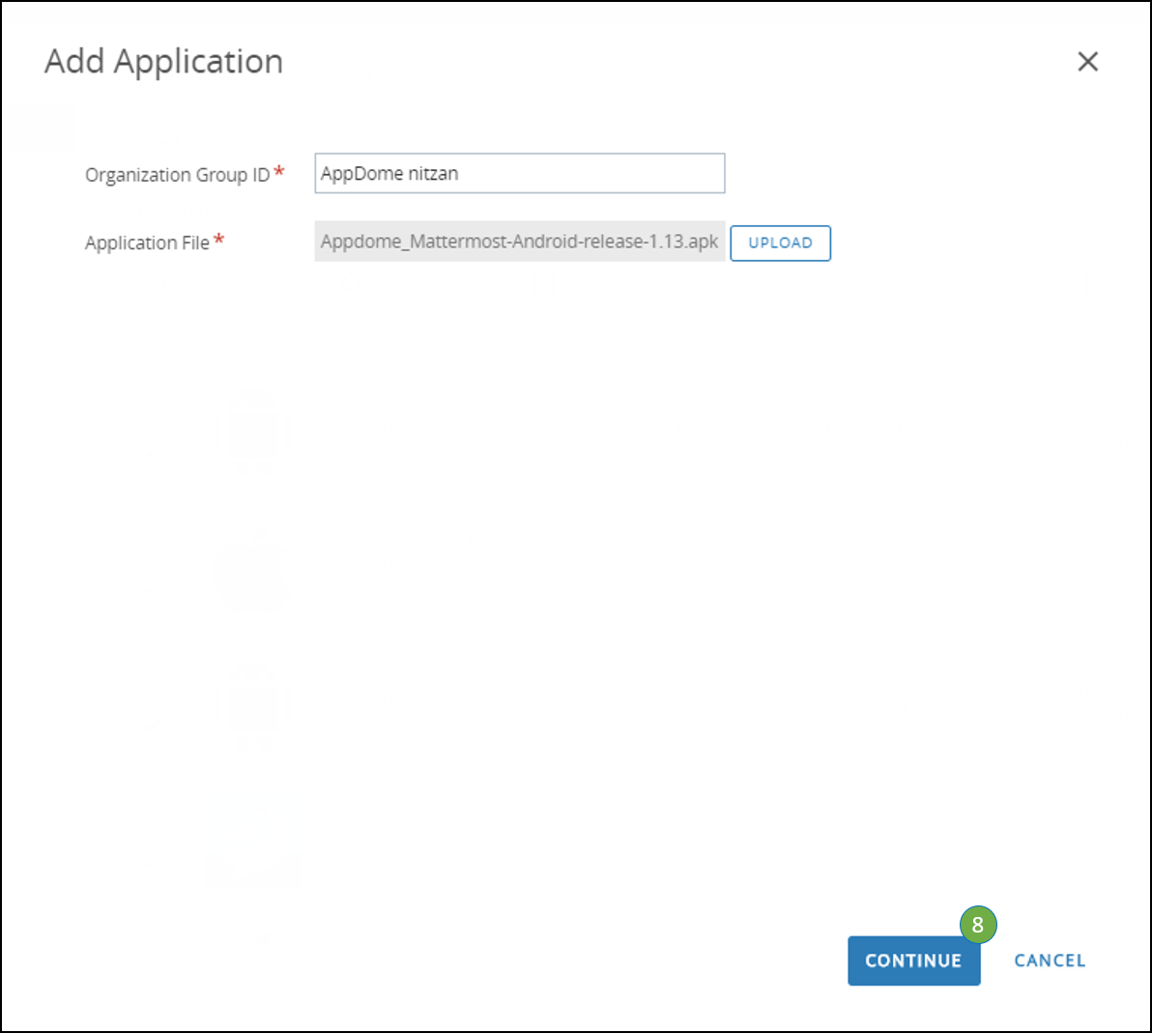
Task: Click the red asterisk beside Application File
Action: 219,238
